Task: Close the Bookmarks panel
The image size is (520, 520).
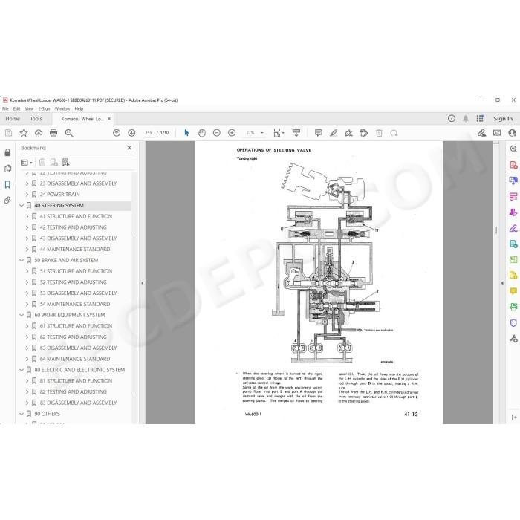Action: [x=129, y=148]
